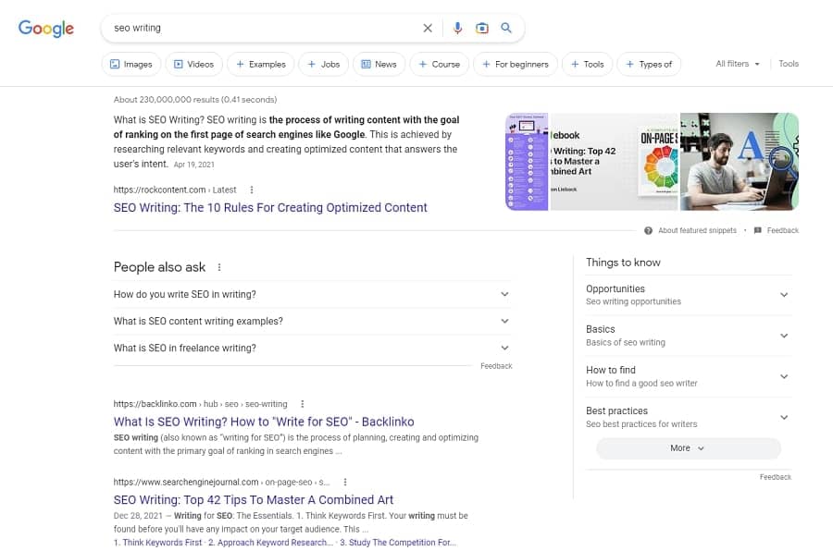
Task: Open three-dot menu beside searchenginejournal.com result
Action: pos(345,482)
